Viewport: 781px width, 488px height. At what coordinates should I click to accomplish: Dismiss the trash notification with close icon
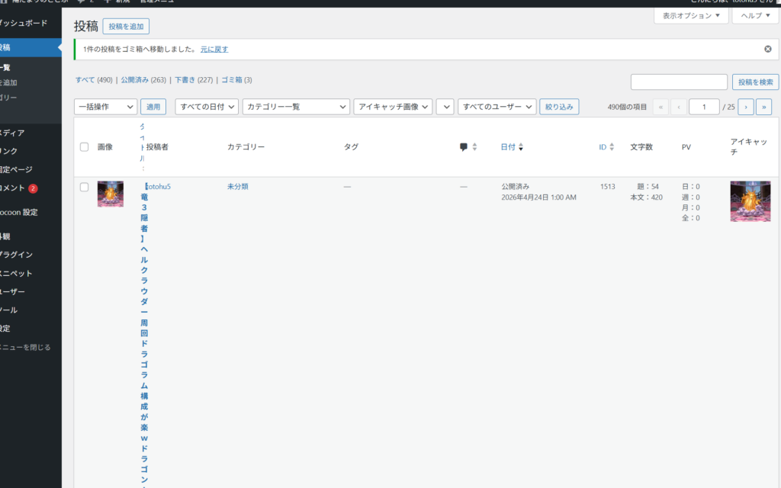[x=767, y=49]
